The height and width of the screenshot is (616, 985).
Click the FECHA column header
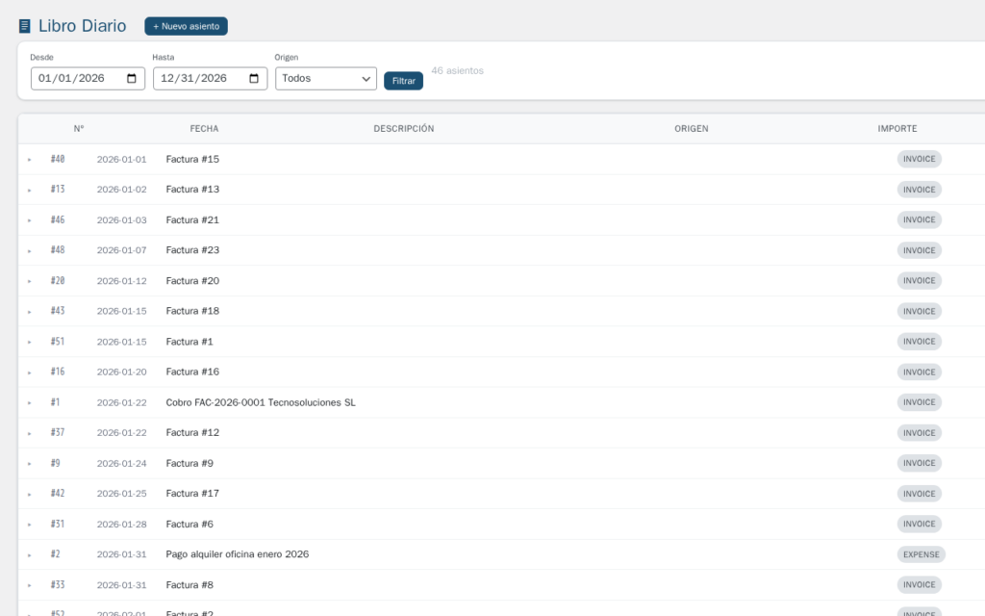(204, 128)
